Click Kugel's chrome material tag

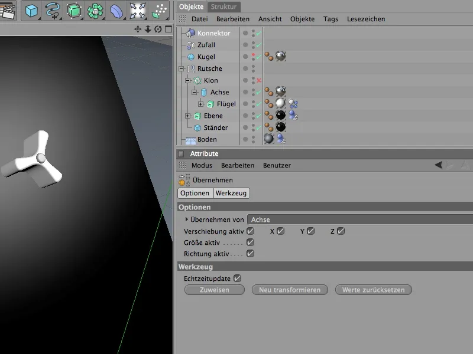(280, 56)
